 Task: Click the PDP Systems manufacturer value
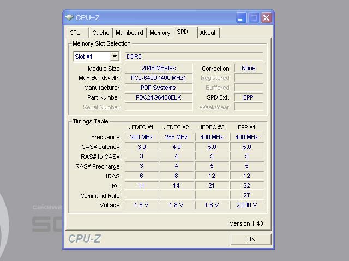pos(159,88)
